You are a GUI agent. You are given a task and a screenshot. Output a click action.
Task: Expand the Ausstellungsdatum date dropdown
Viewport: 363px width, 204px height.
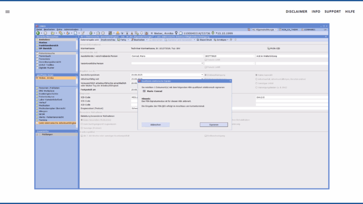point(202,75)
